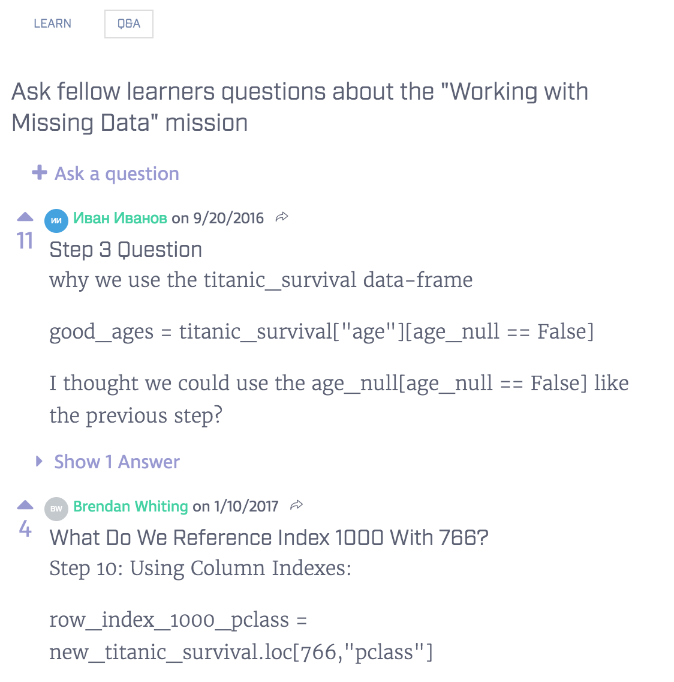Viewport: 674px width, 682px height.
Task: Click the share arrow beside 9/20/2016
Action: click(x=282, y=217)
